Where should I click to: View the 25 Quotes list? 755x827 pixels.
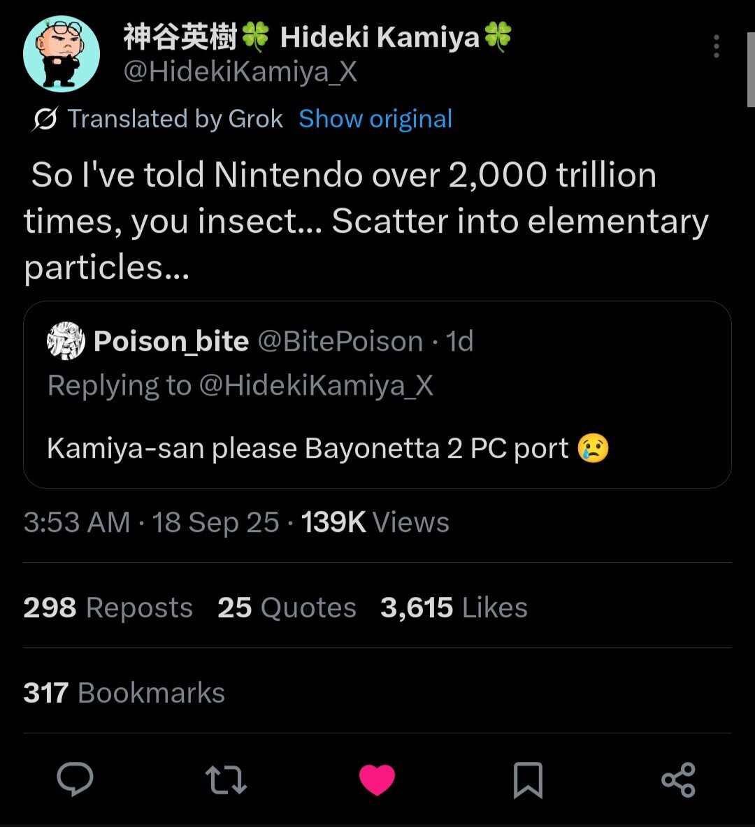pyautogui.click(x=287, y=607)
